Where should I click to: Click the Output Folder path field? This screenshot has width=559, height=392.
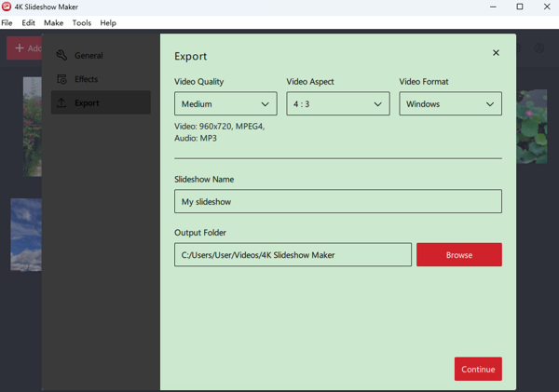[293, 255]
